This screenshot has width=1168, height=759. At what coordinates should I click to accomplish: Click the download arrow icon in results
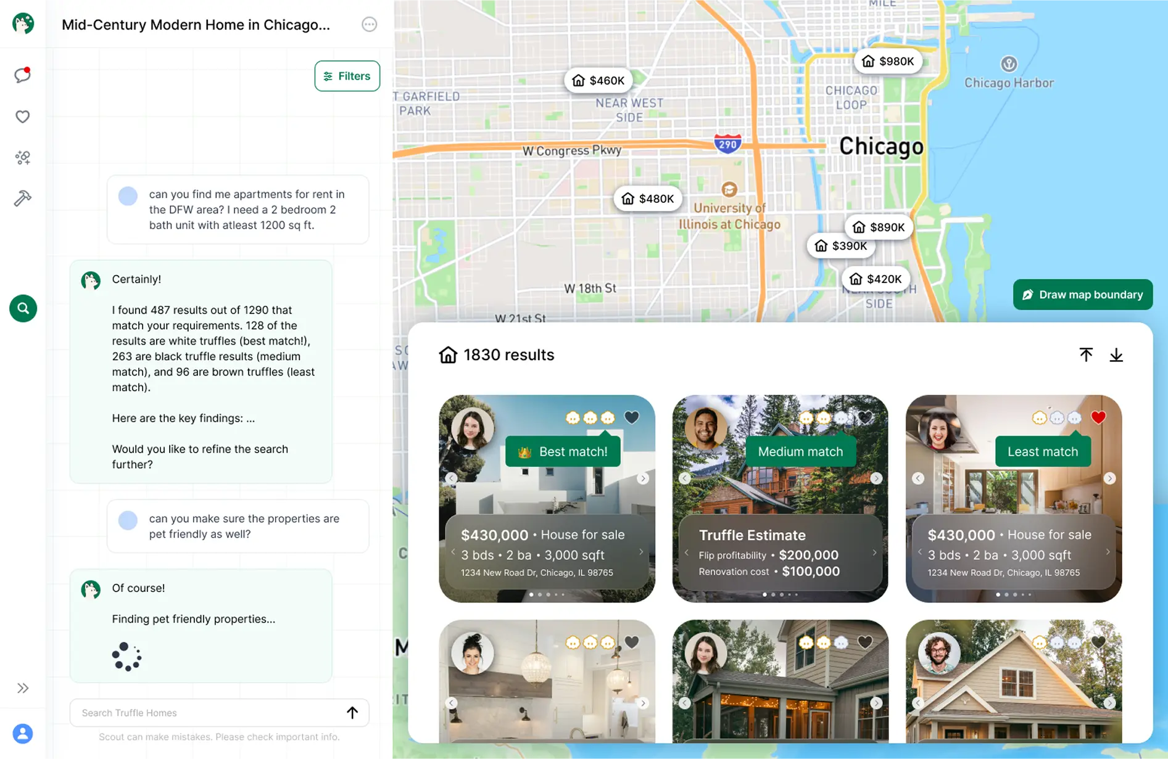pyautogui.click(x=1116, y=355)
